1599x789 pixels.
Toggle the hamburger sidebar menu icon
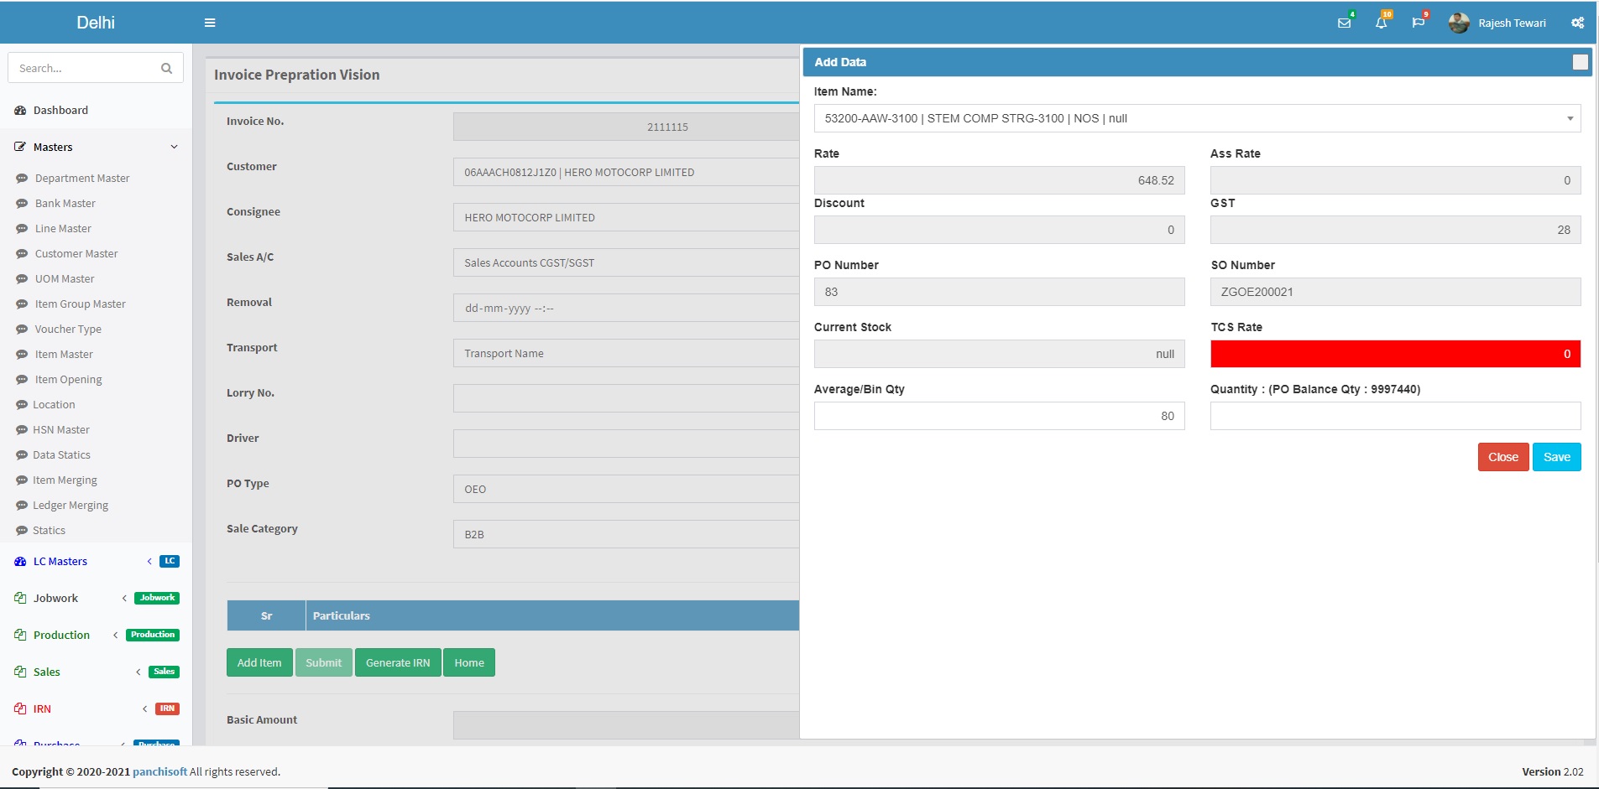coord(210,23)
